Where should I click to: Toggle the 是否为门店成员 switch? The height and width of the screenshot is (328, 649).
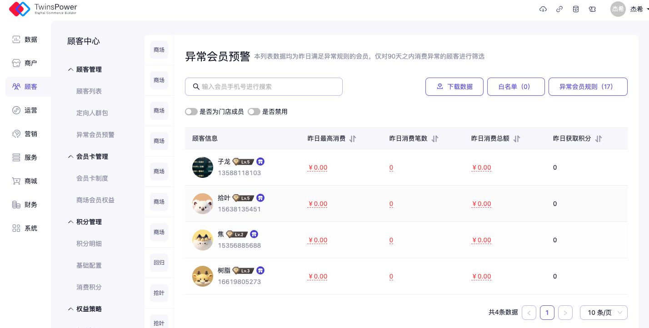tap(191, 112)
